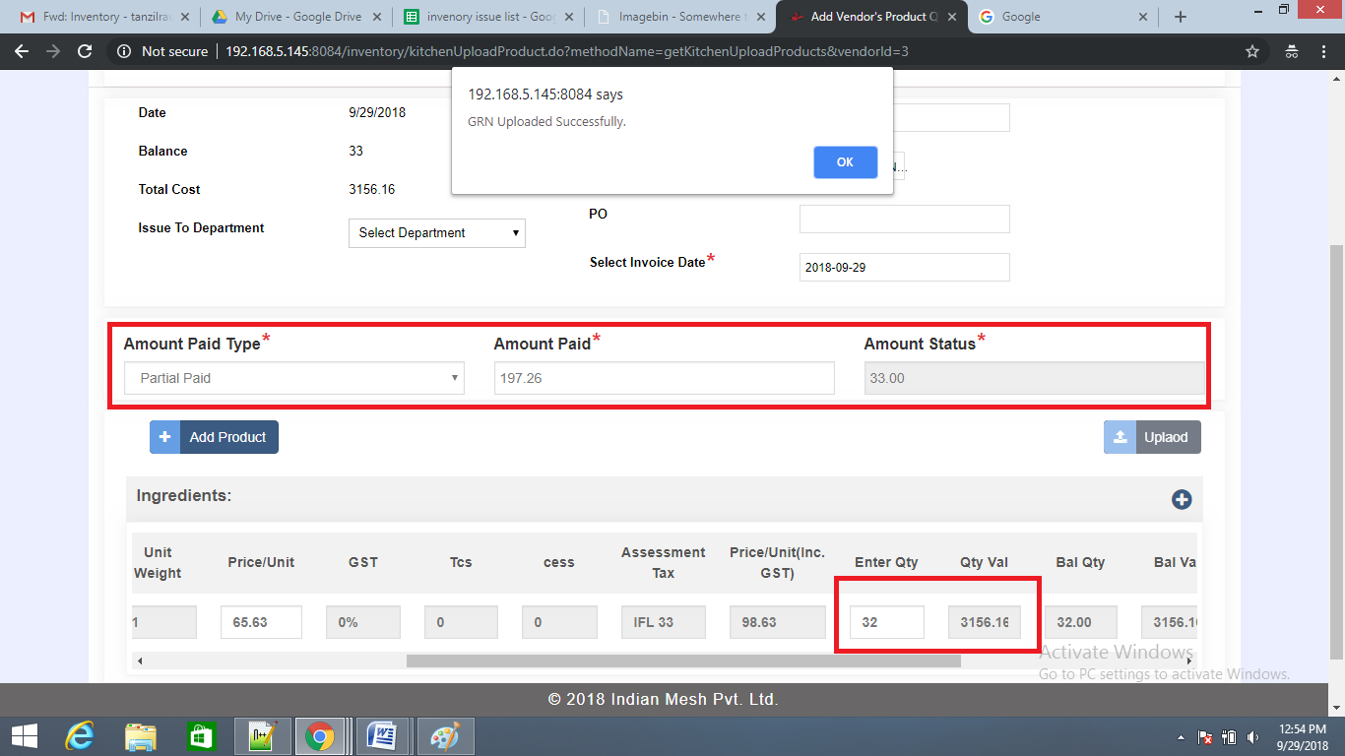Open a new browser tab with plus
Viewport: 1345px width, 756px height.
pyautogui.click(x=1181, y=17)
